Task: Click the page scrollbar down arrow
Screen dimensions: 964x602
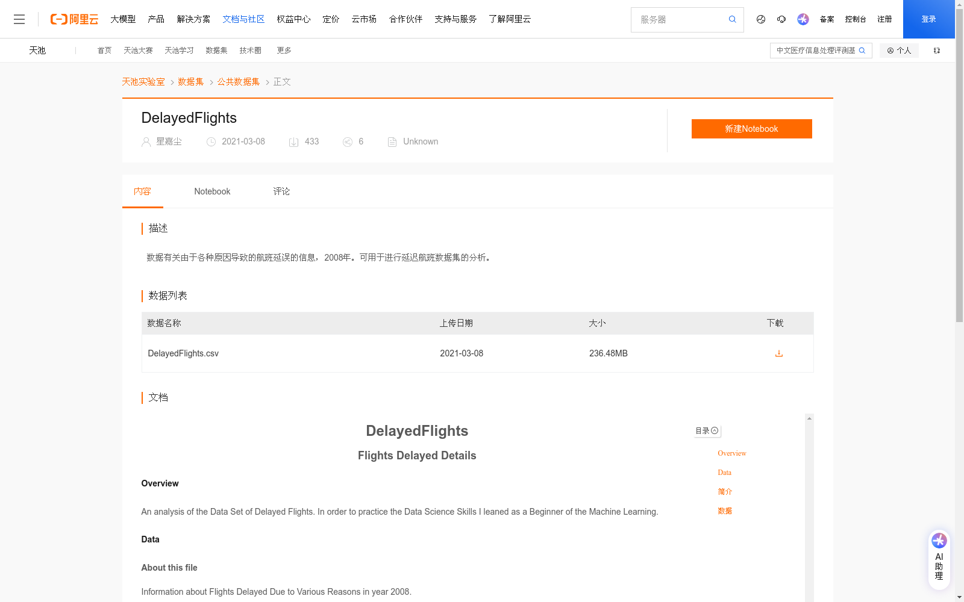Action: [959, 597]
